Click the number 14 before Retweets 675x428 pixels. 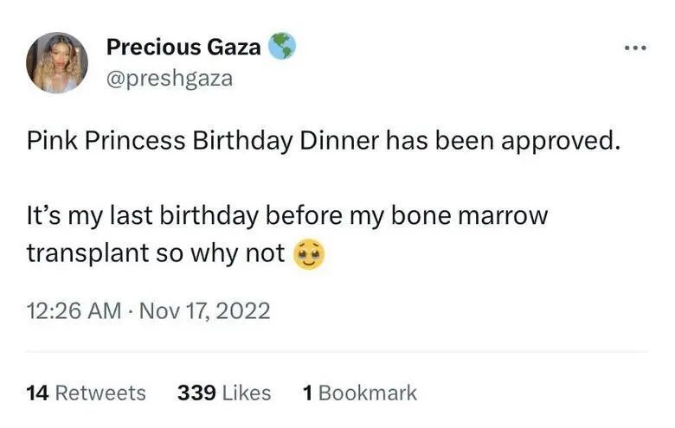tap(37, 393)
